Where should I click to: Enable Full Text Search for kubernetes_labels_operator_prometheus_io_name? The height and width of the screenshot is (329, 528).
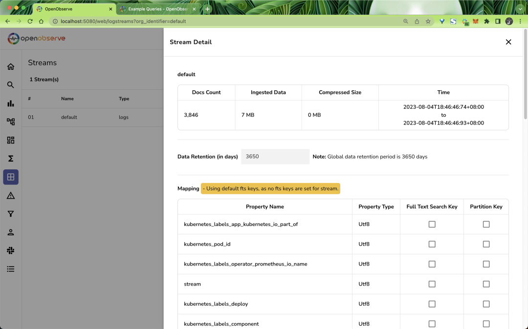432,264
